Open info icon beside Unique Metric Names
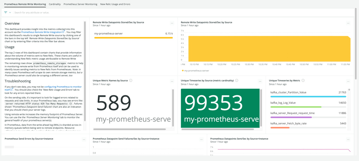 131,80
